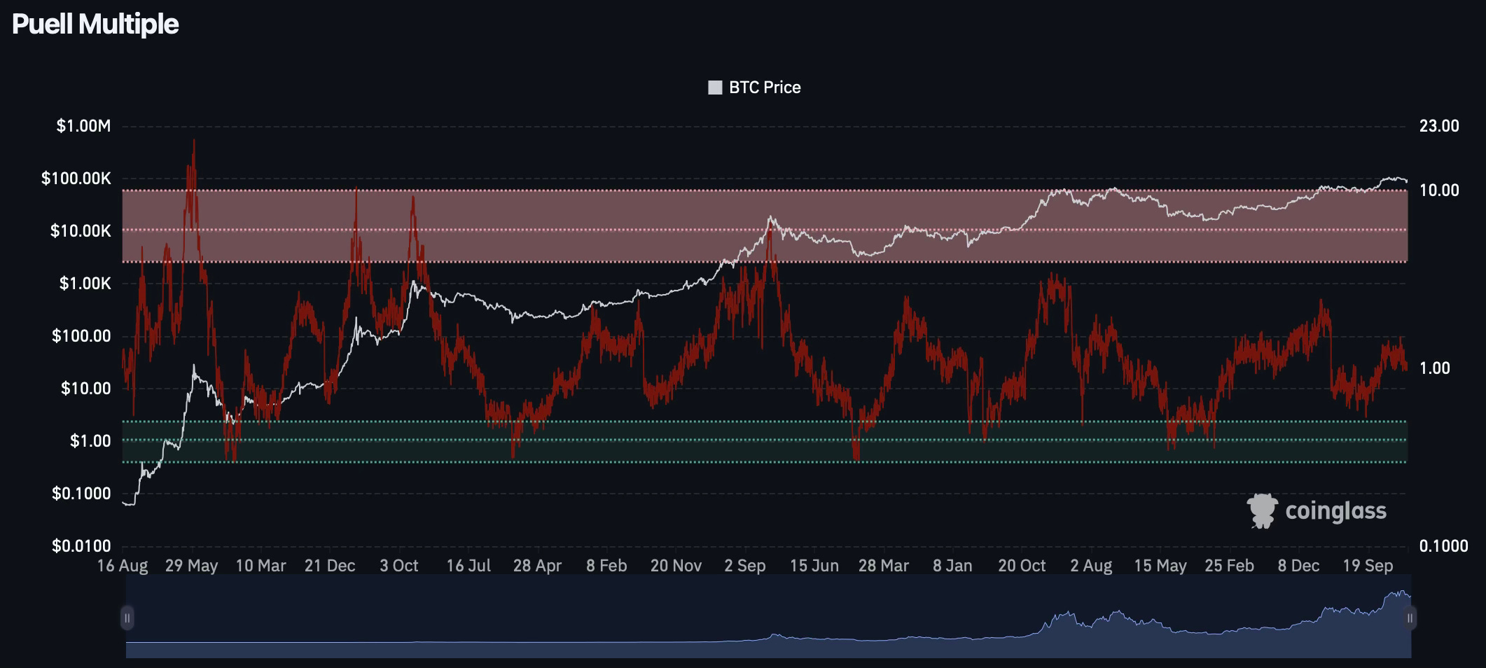Click the $1.00K price axis label
The image size is (1486, 668).
click(85, 284)
